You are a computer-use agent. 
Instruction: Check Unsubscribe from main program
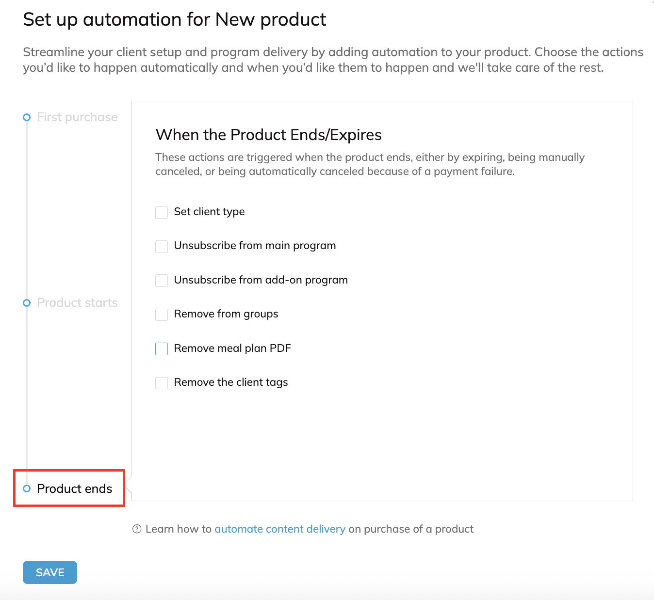click(x=162, y=246)
